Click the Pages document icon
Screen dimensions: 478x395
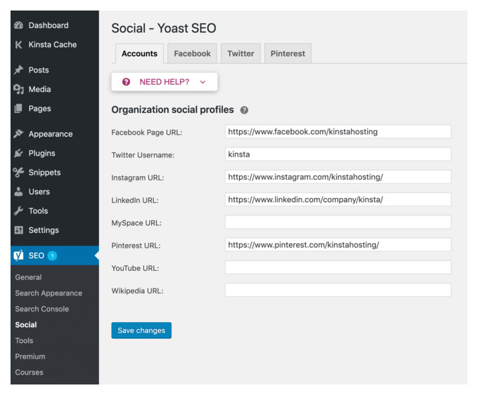point(18,109)
